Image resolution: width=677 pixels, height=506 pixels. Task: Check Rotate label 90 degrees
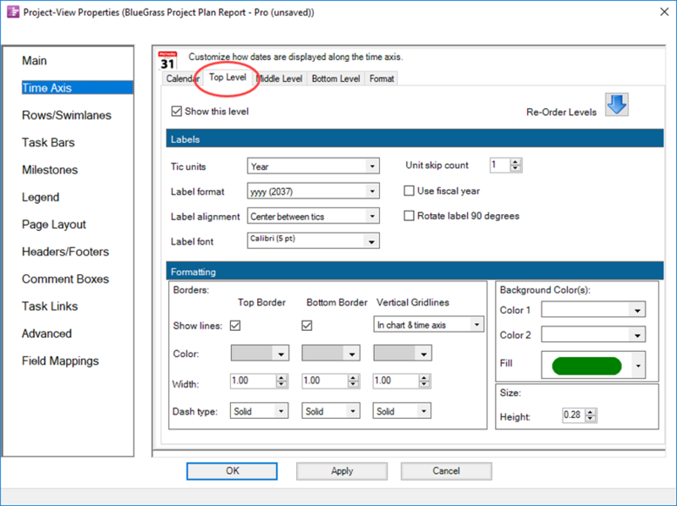[409, 216]
